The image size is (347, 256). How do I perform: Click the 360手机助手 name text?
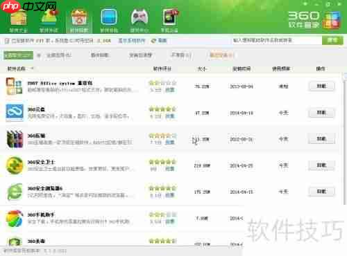41,214
